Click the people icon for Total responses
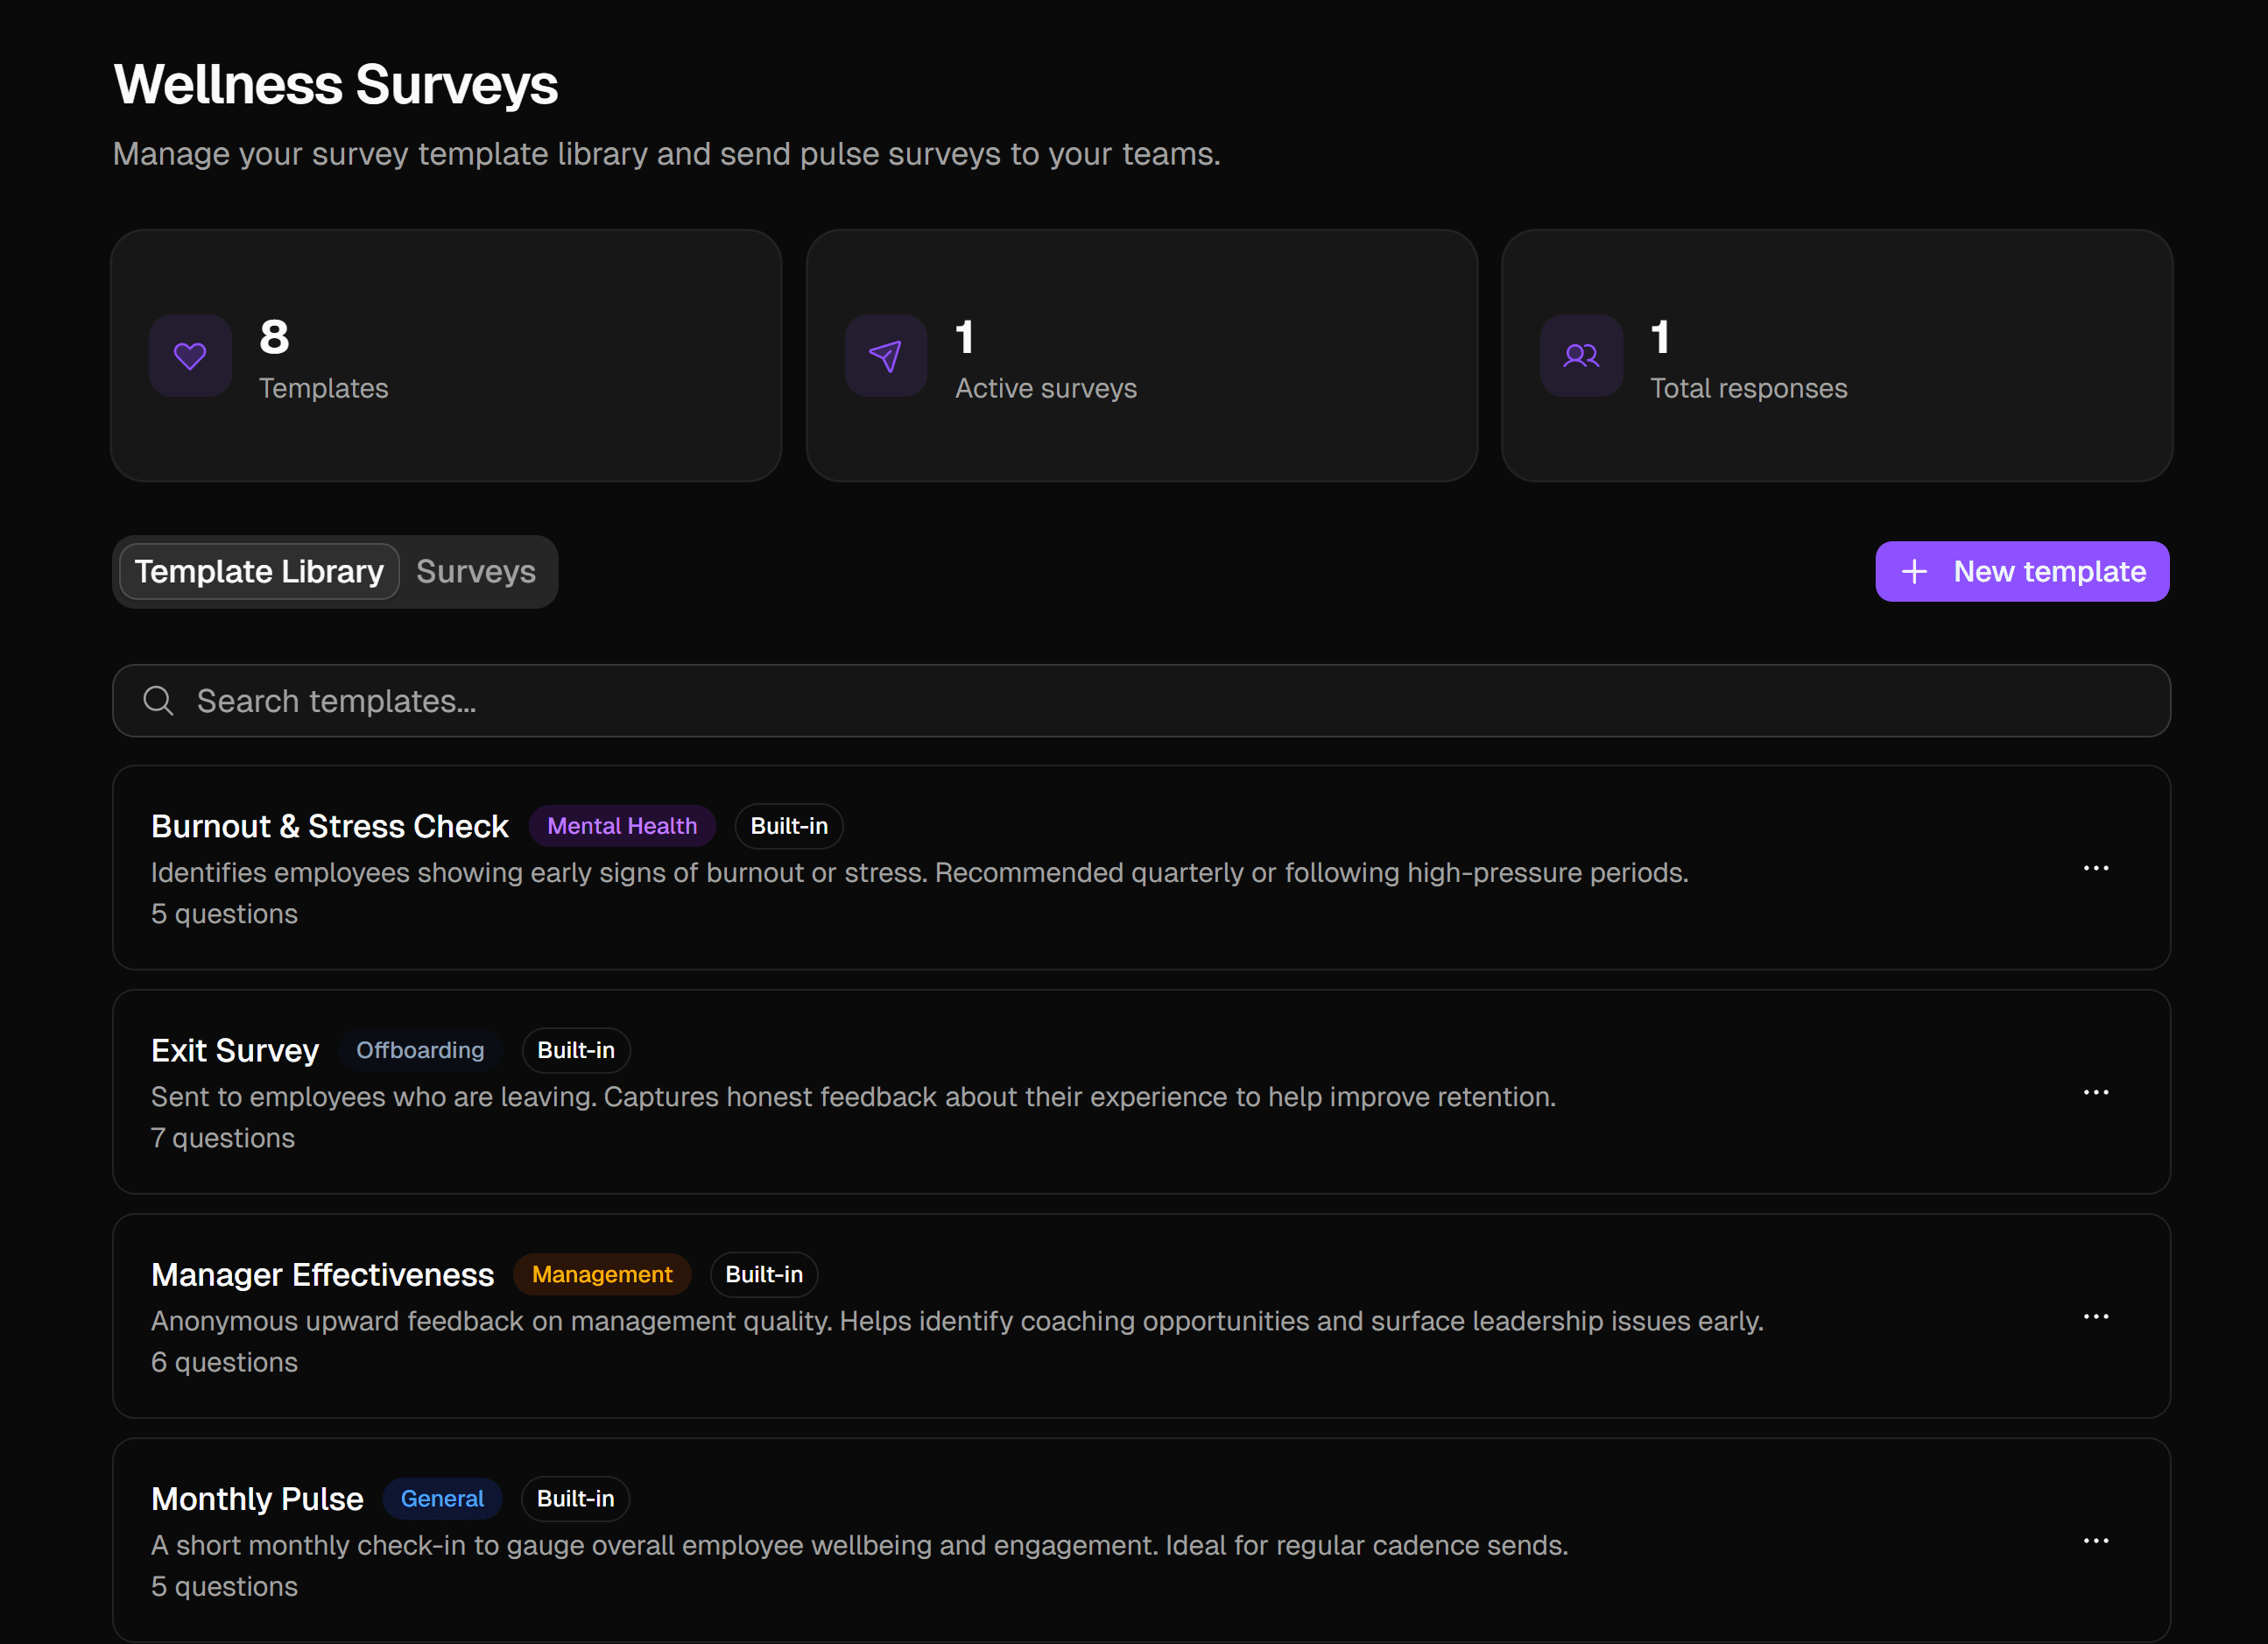 tap(1581, 356)
